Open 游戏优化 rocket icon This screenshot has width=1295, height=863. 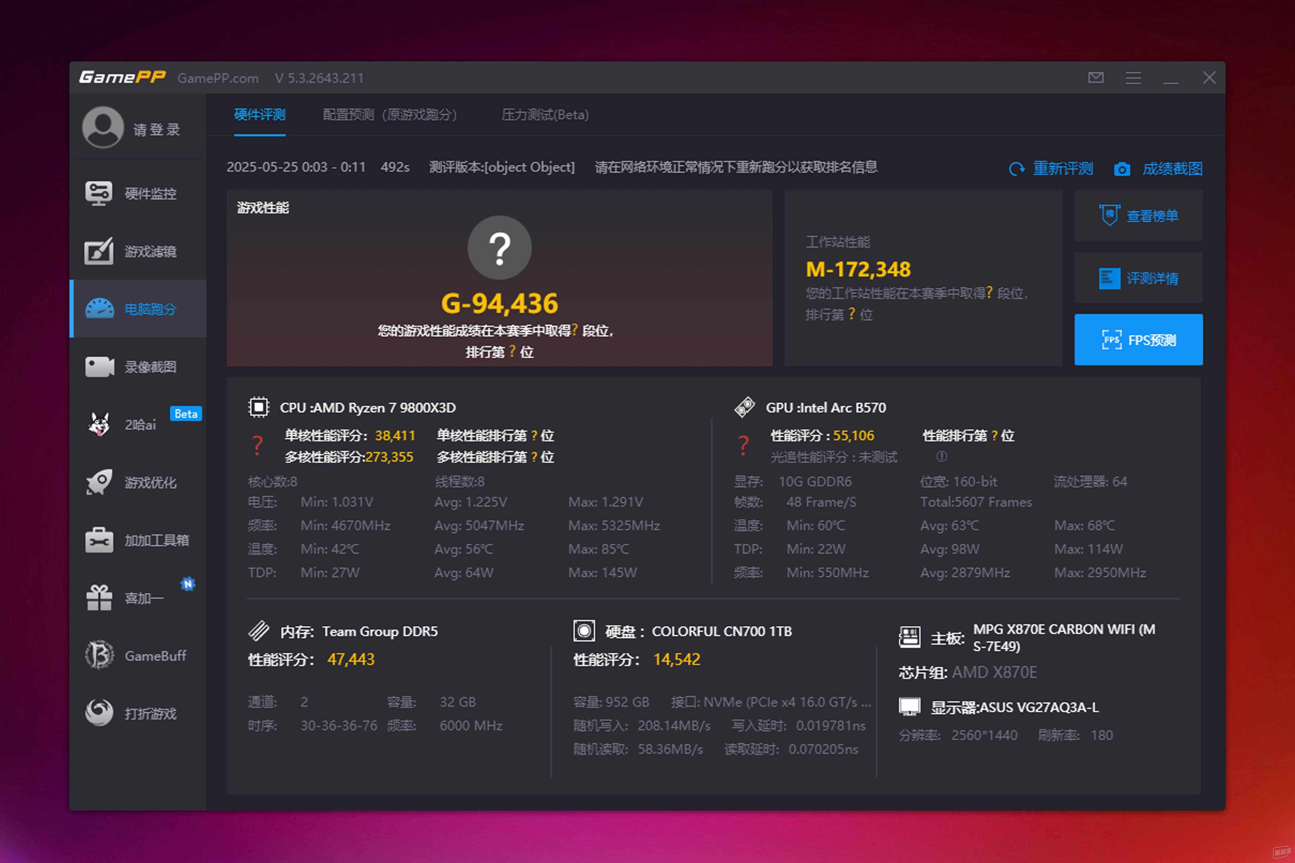99,482
